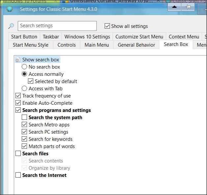Open the Taskbar tab
The image size is (207, 195).
[x=51, y=37]
